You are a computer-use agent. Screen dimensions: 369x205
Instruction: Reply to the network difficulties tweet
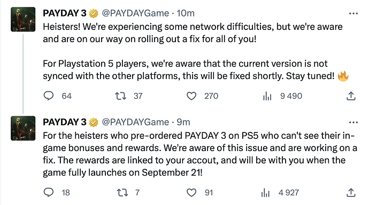click(x=49, y=96)
